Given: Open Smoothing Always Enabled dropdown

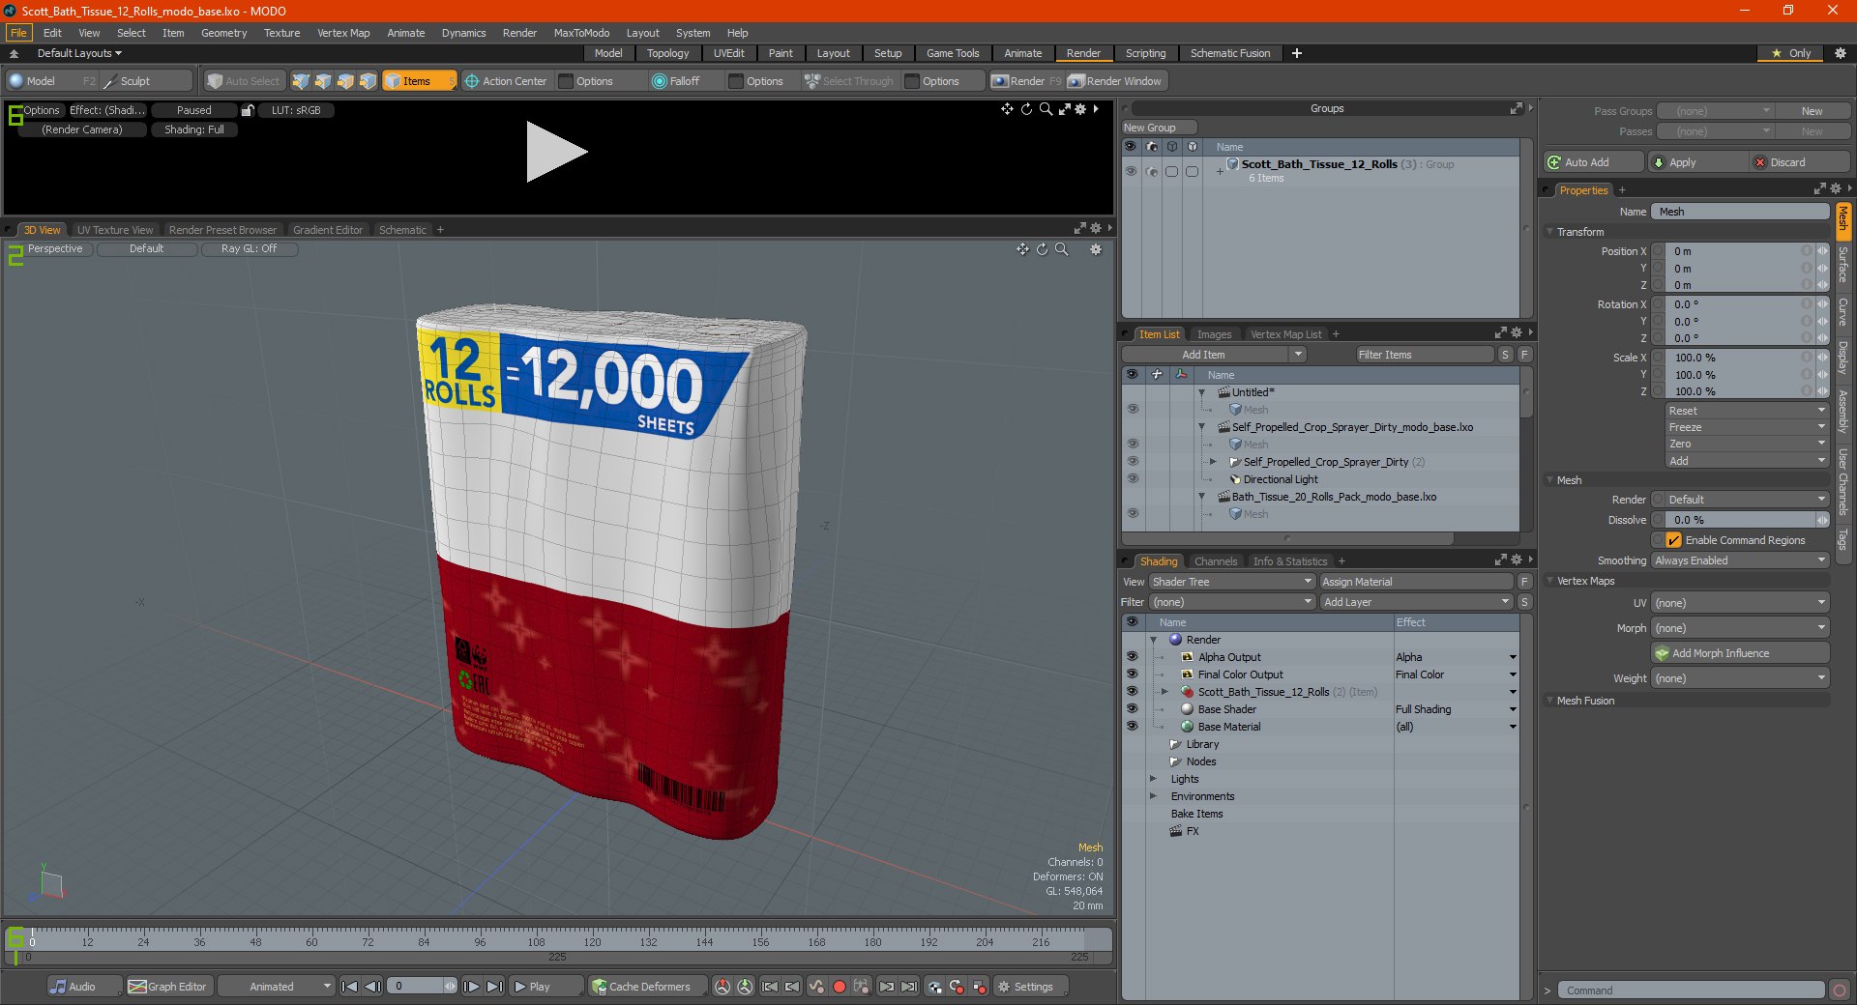Looking at the screenshot, I should pyautogui.click(x=1740, y=560).
